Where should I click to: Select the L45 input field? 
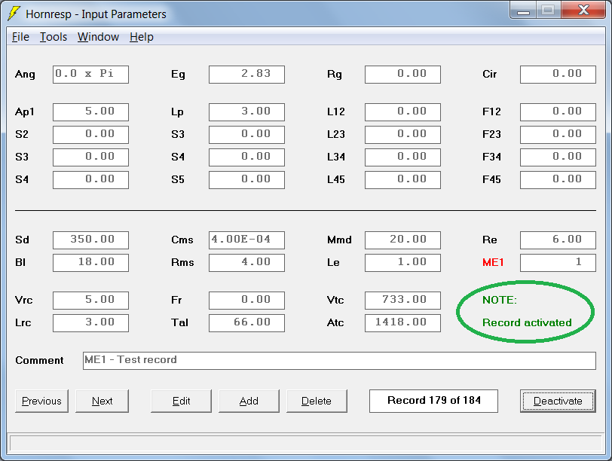[x=402, y=180]
